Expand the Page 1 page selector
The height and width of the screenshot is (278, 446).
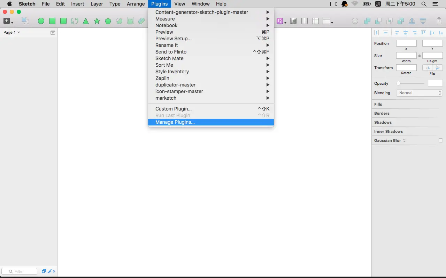click(x=11, y=32)
